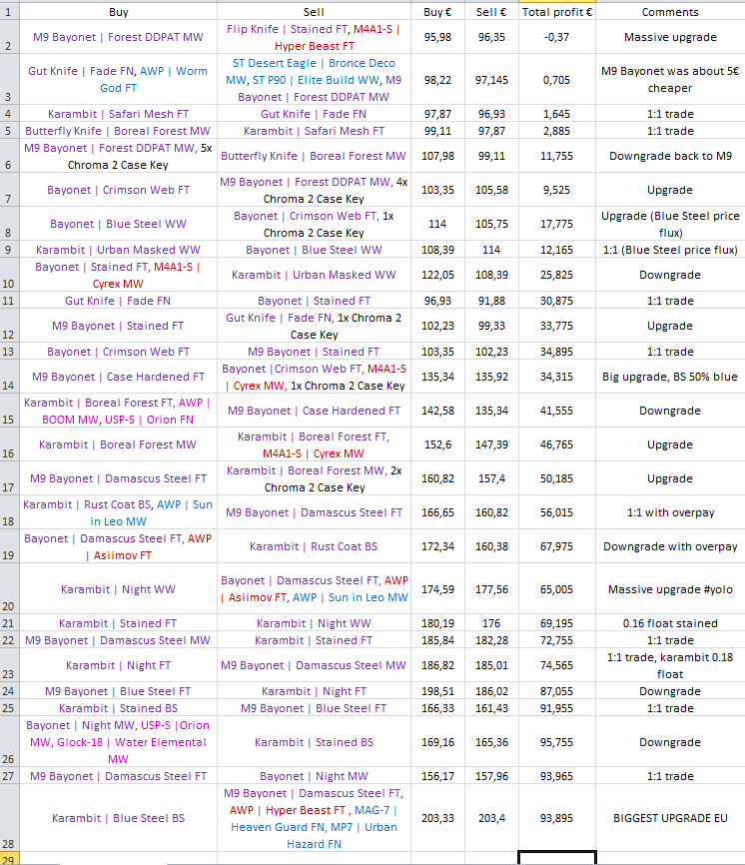Click total profit value '95,755'
Image resolution: width=745 pixels, height=865 pixels.
coord(557,742)
